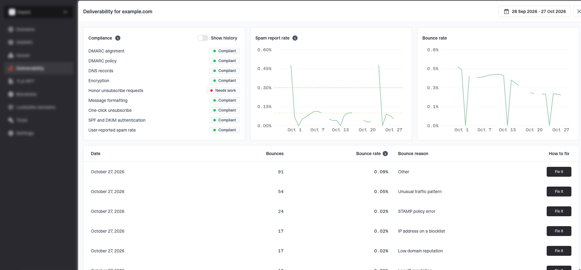Close the Deliverability panel with the X button
This screenshot has width=581, height=270.
click(579, 11)
